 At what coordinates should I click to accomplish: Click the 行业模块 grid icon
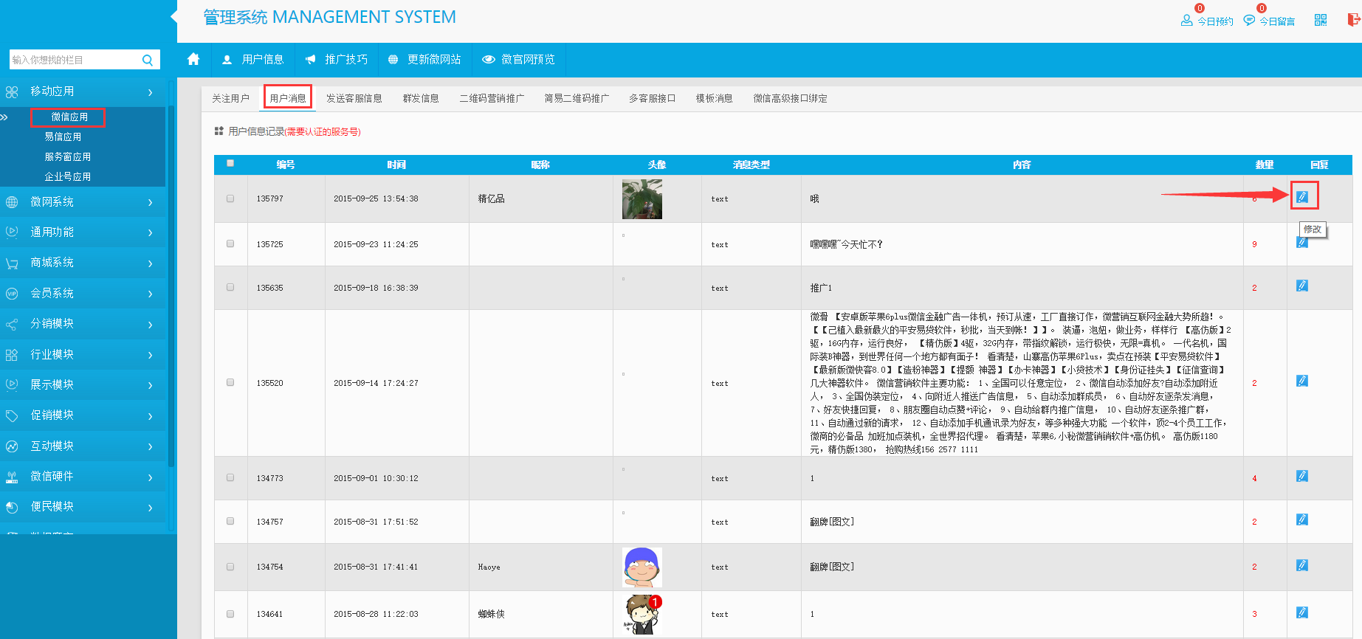point(12,355)
